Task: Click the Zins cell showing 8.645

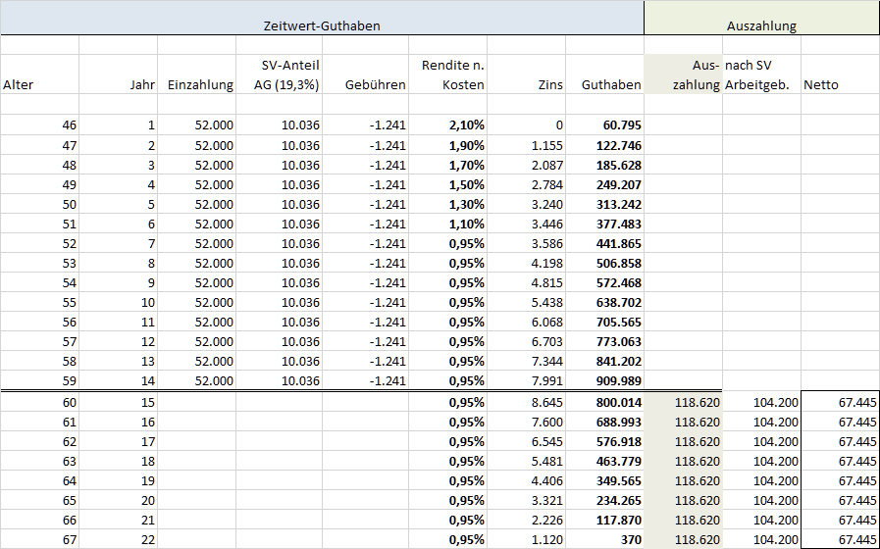Action: [x=526, y=402]
